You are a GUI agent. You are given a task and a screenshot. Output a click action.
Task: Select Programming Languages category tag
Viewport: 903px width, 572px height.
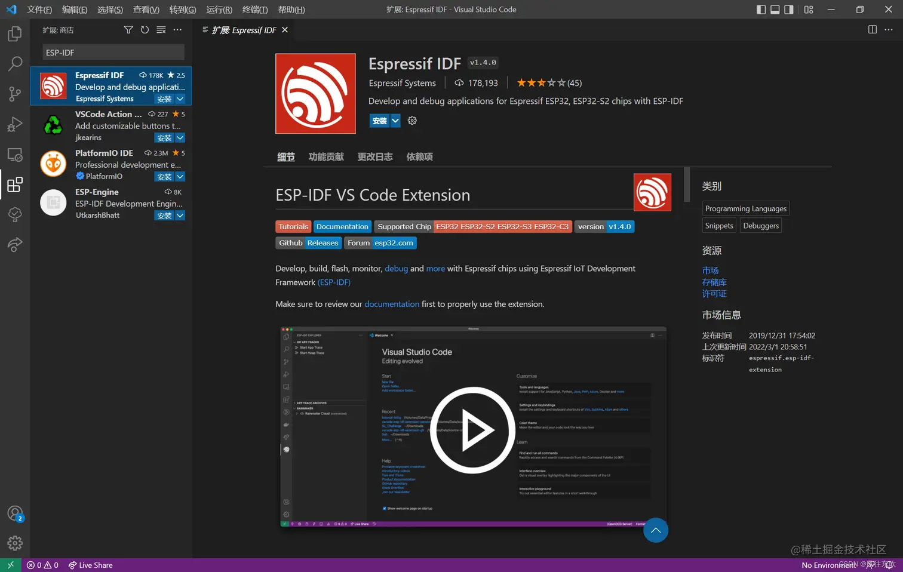point(746,208)
